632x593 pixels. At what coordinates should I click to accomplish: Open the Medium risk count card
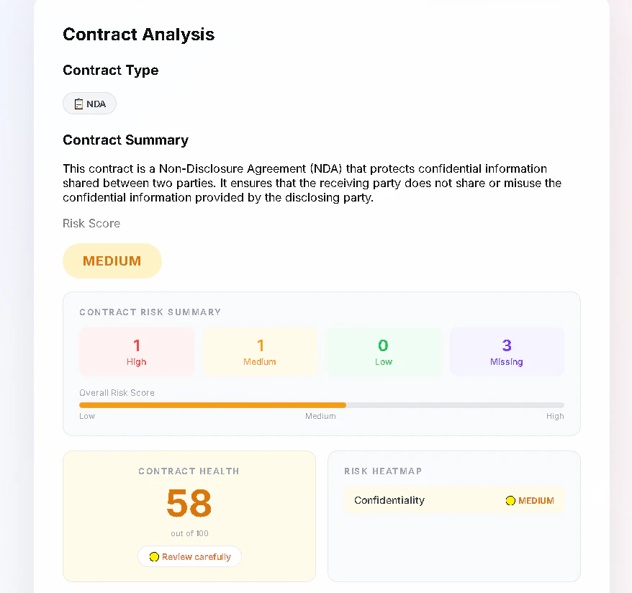[260, 351]
